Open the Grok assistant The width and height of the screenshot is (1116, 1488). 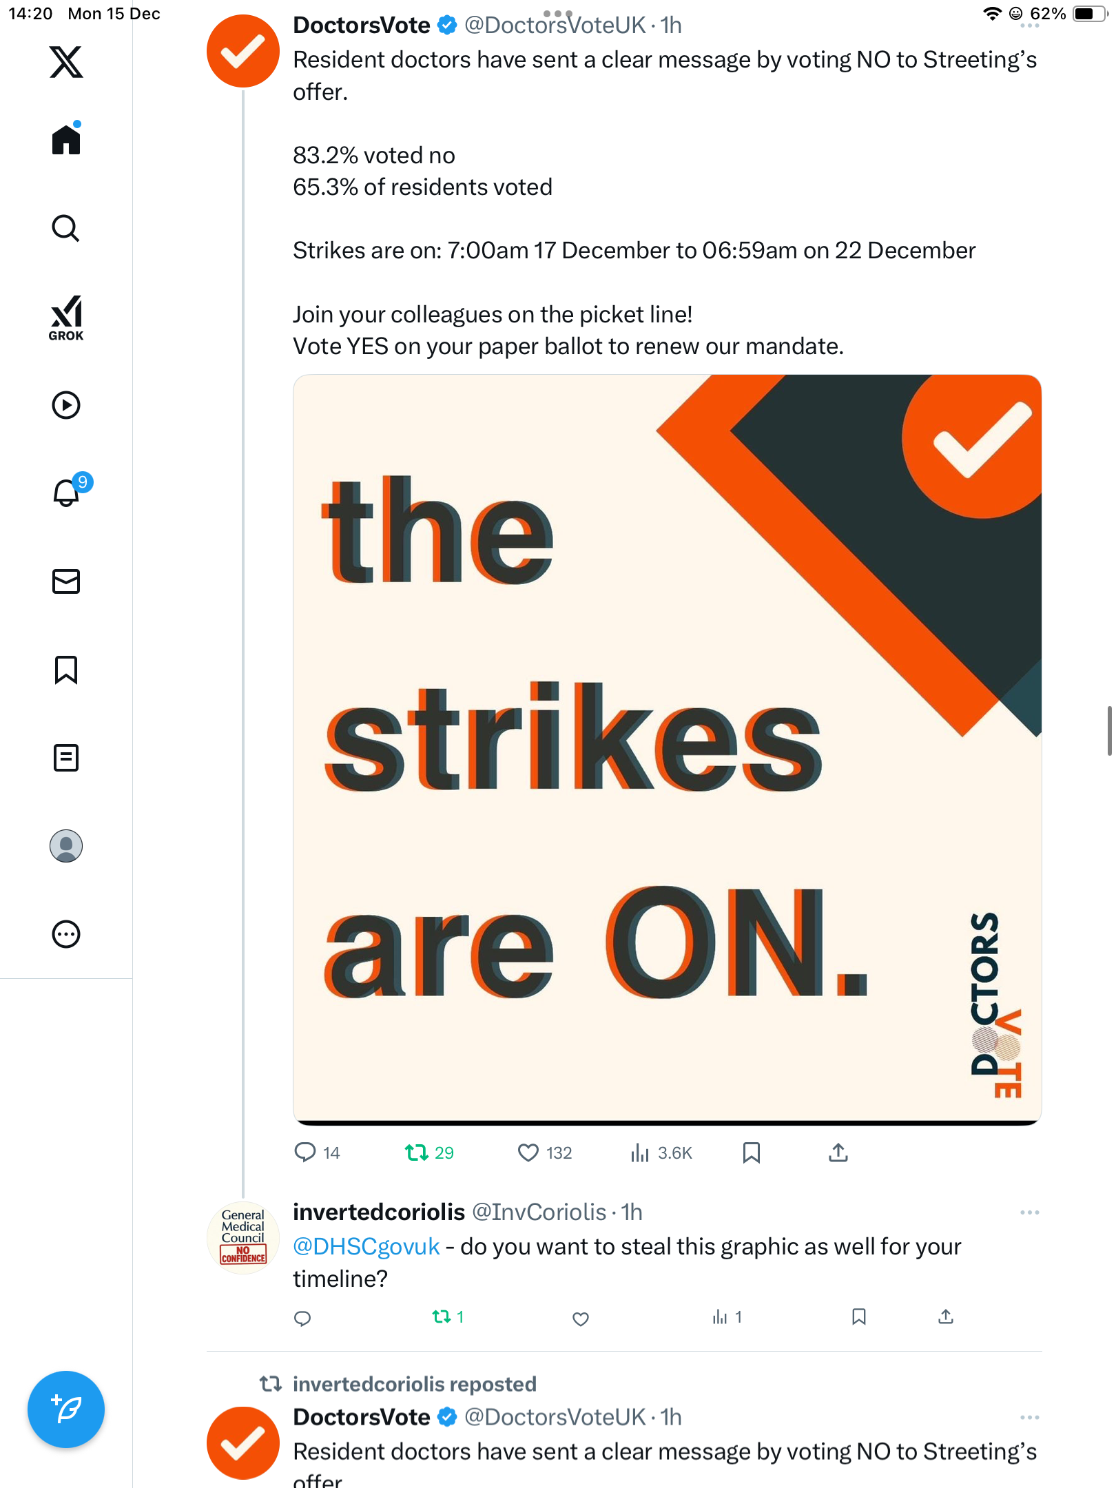tap(66, 318)
